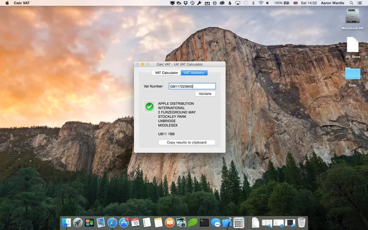Viewport: 368px width, 230px height.
Task: Open the document stack in the Dock
Action: point(255,222)
